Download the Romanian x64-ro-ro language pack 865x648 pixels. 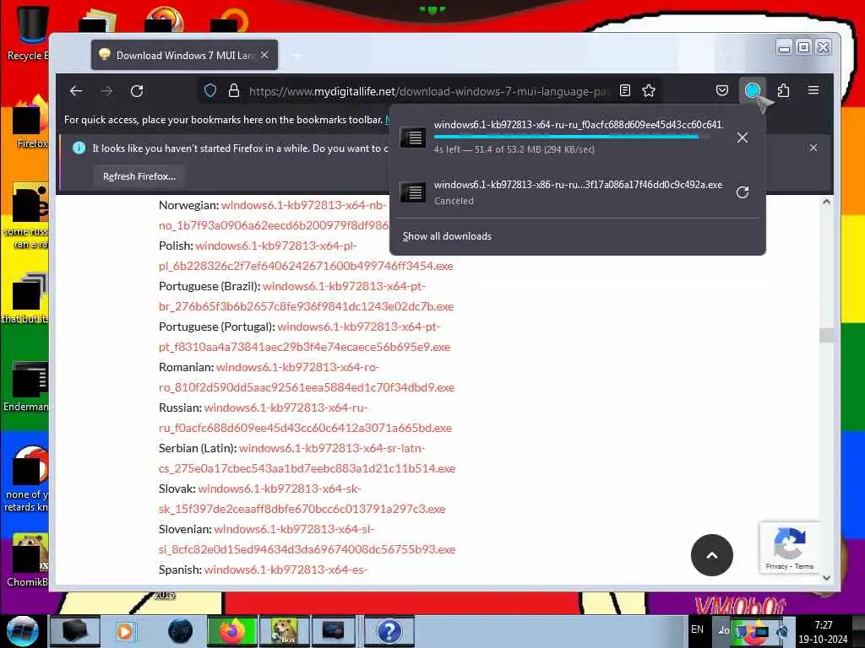click(307, 377)
